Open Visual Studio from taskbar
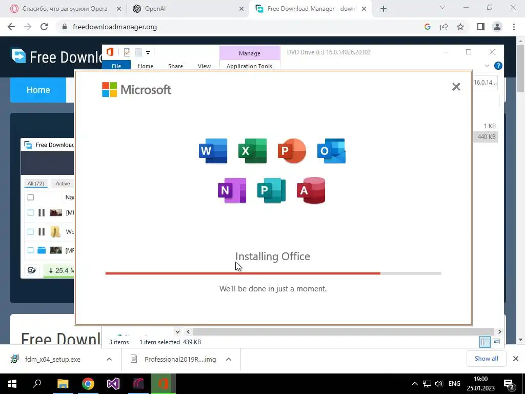Viewport: 525px width, 394px height. (x=113, y=384)
